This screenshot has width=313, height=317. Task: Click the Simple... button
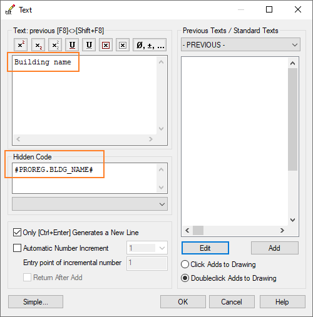(x=36, y=301)
